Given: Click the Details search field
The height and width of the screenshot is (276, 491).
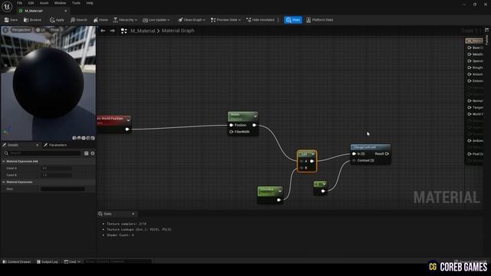Looking at the screenshot, I should click(42, 153).
